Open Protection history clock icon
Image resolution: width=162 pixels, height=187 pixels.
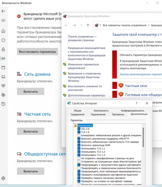[x=3, y=104]
